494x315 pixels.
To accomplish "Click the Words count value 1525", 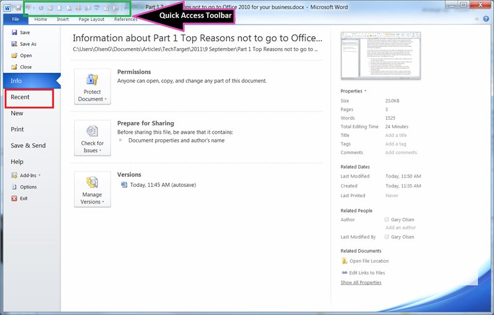I will point(390,118).
